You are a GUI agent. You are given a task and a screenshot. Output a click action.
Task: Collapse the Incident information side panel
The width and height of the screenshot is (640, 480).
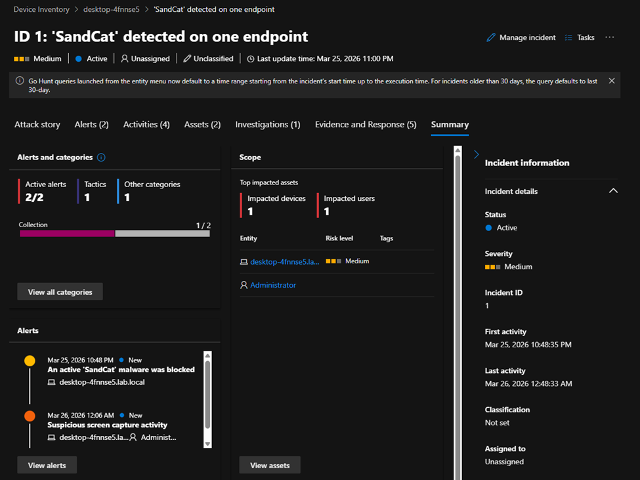[x=477, y=154]
